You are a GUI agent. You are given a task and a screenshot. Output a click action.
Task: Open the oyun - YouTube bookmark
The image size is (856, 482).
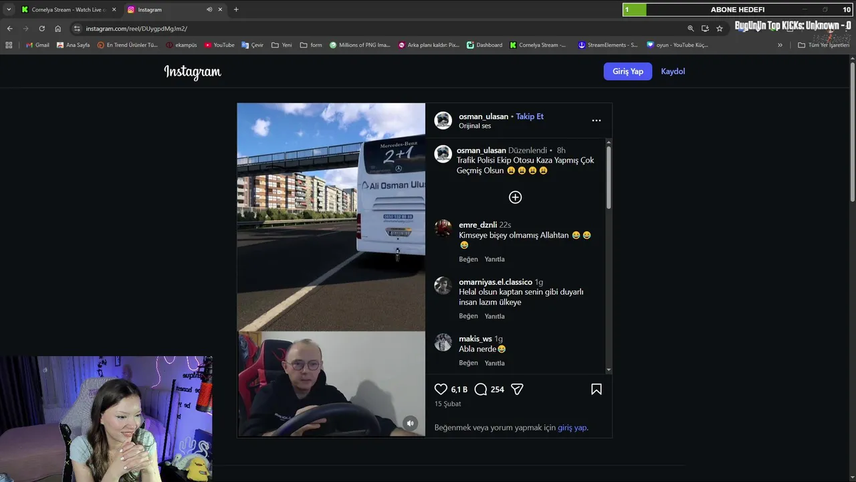coord(677,45)
